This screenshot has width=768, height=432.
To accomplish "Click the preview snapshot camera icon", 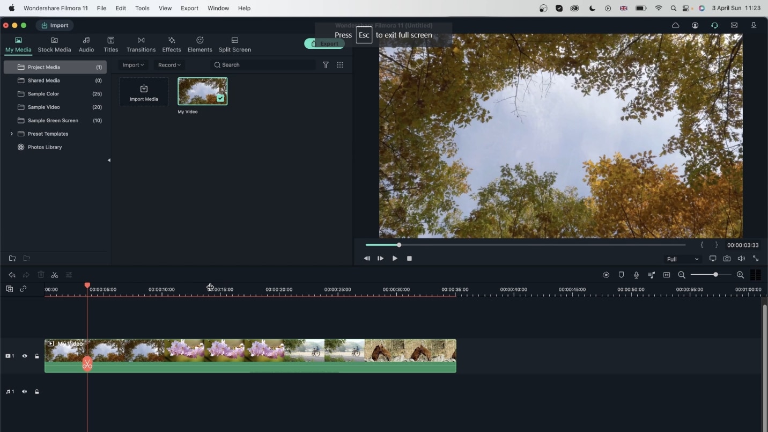I will pyautogui.click(x=727, y=259).
